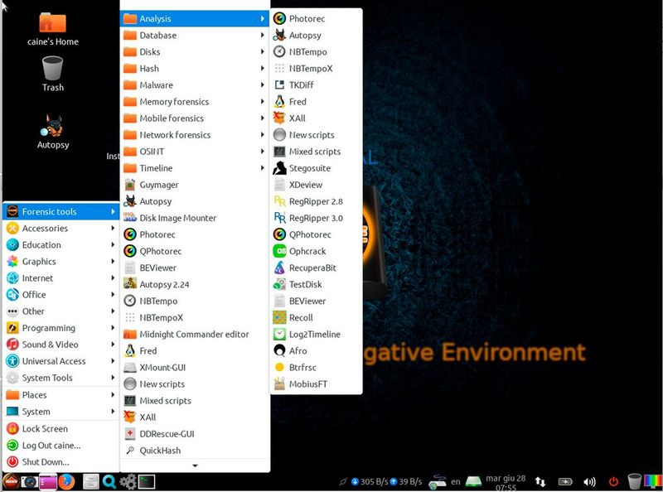Launch RegRipper 2.8
Viewport: 663px width, 492px height.
(317, 200)
